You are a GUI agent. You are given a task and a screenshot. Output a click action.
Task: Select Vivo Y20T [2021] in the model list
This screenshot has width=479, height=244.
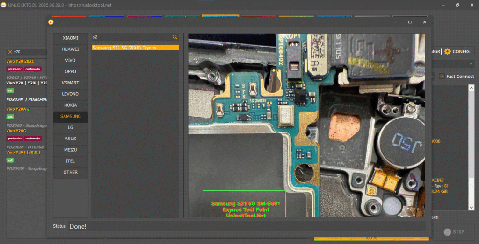(x=23, y=152)
